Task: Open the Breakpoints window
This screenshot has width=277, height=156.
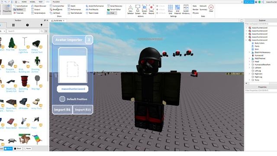Action: click(56, 10)
